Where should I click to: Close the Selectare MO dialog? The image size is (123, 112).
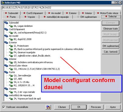[120, 3]
